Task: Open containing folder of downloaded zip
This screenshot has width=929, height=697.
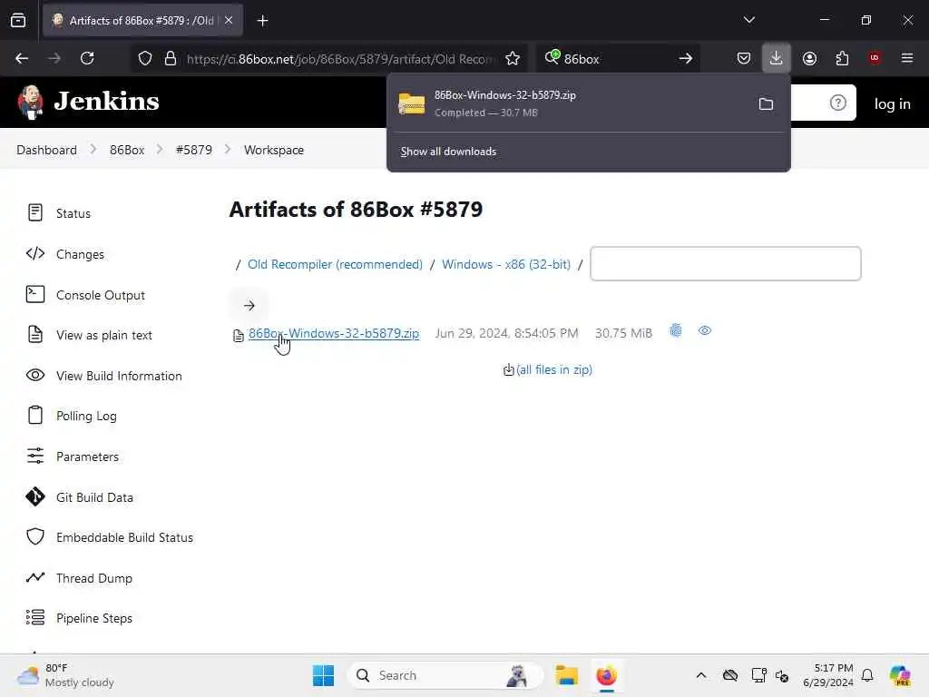Action: [x=766, y=104]
